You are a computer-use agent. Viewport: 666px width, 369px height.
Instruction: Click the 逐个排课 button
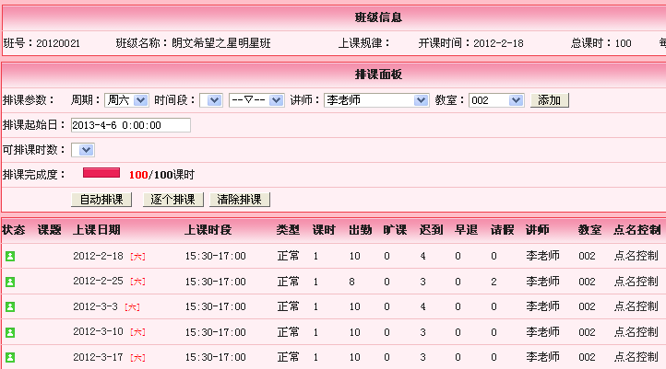pyautogui.click(x=172, y=200)
